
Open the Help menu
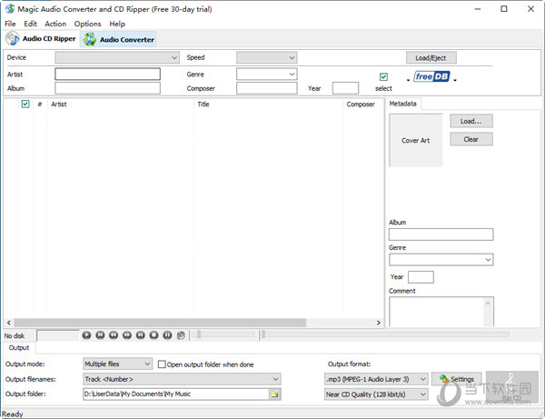click(117, 24)
